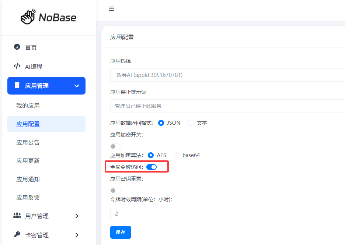
Task: Click the users group icon beside 用户管理
Action: [17, 216]
